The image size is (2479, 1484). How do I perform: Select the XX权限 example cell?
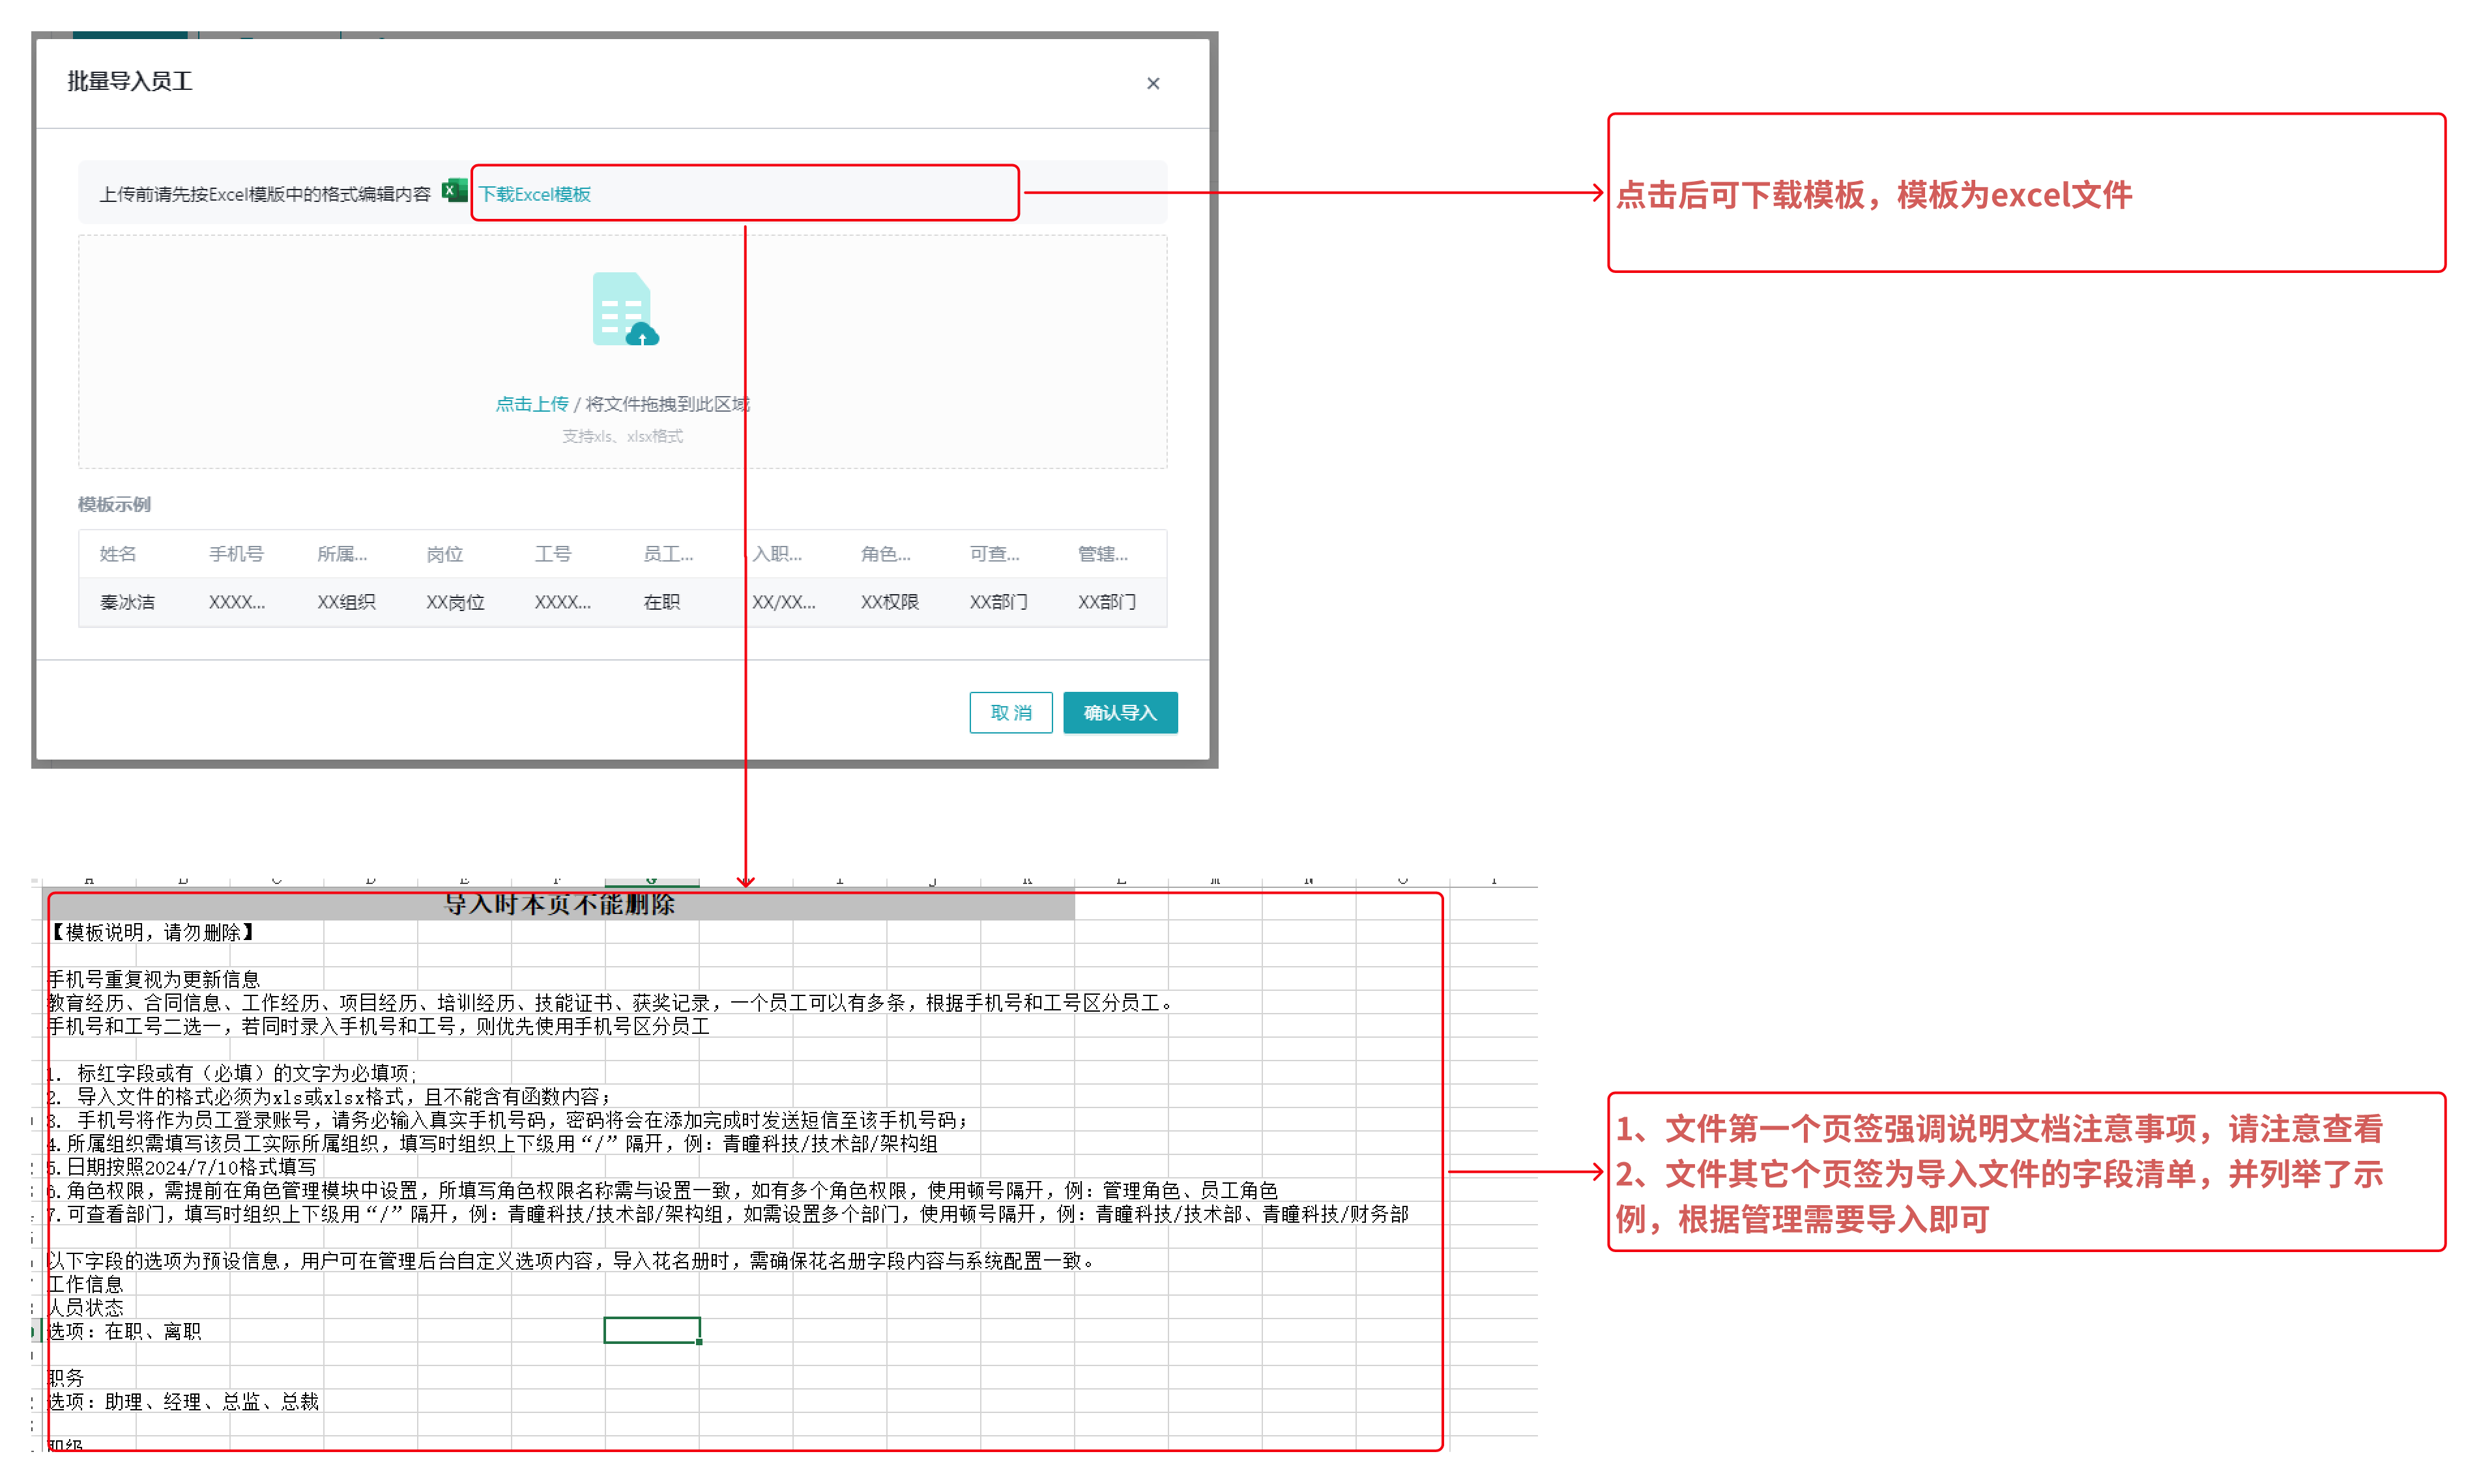(890, 602)
